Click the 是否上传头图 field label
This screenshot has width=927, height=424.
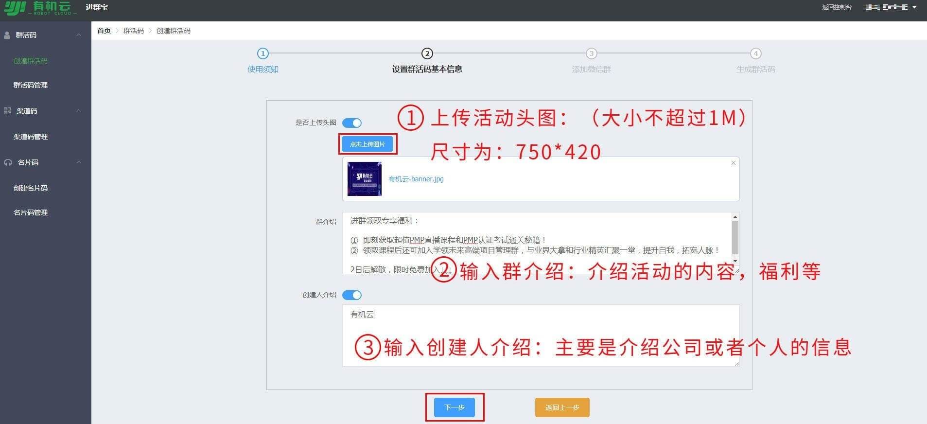click(316, 123)
